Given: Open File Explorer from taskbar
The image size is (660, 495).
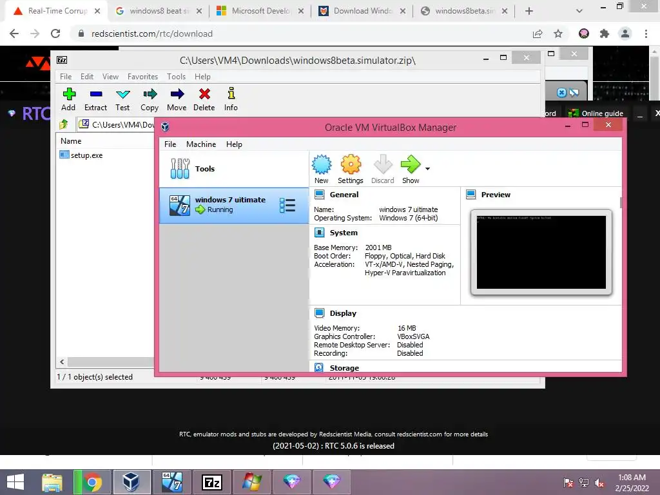Looking at the screenshot, I should [x=52, y=482].
